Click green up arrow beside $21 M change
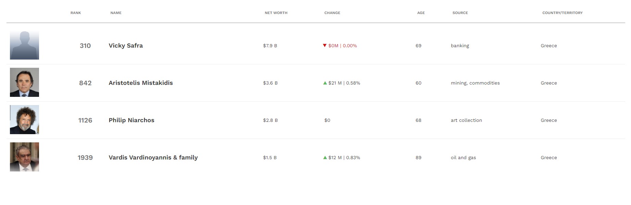 coord(325,83)
